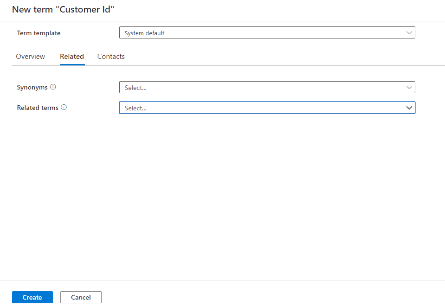Switch to the Overview tab
The image size is (445, 307).
30,57
